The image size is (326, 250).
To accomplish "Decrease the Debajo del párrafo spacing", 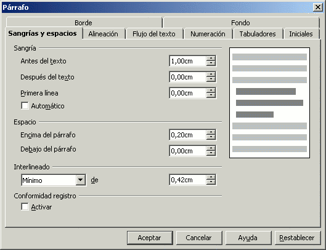I will (x=211, y=153).
